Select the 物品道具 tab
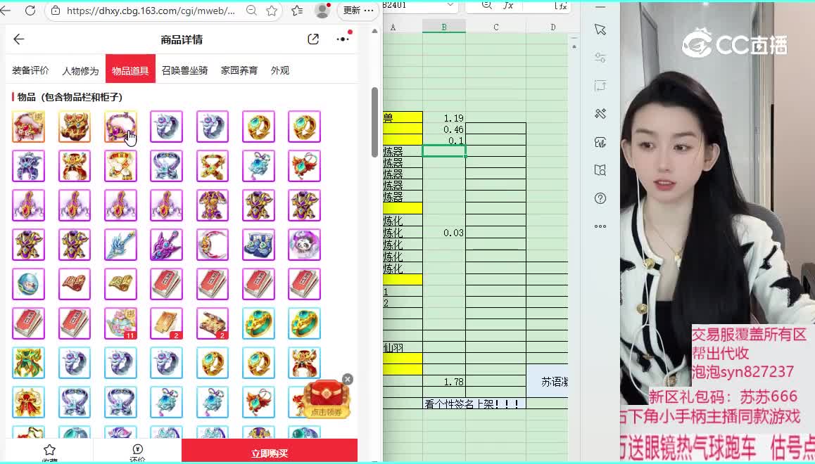This screenshot has height=464, width=815. click(x=130, y=68)
